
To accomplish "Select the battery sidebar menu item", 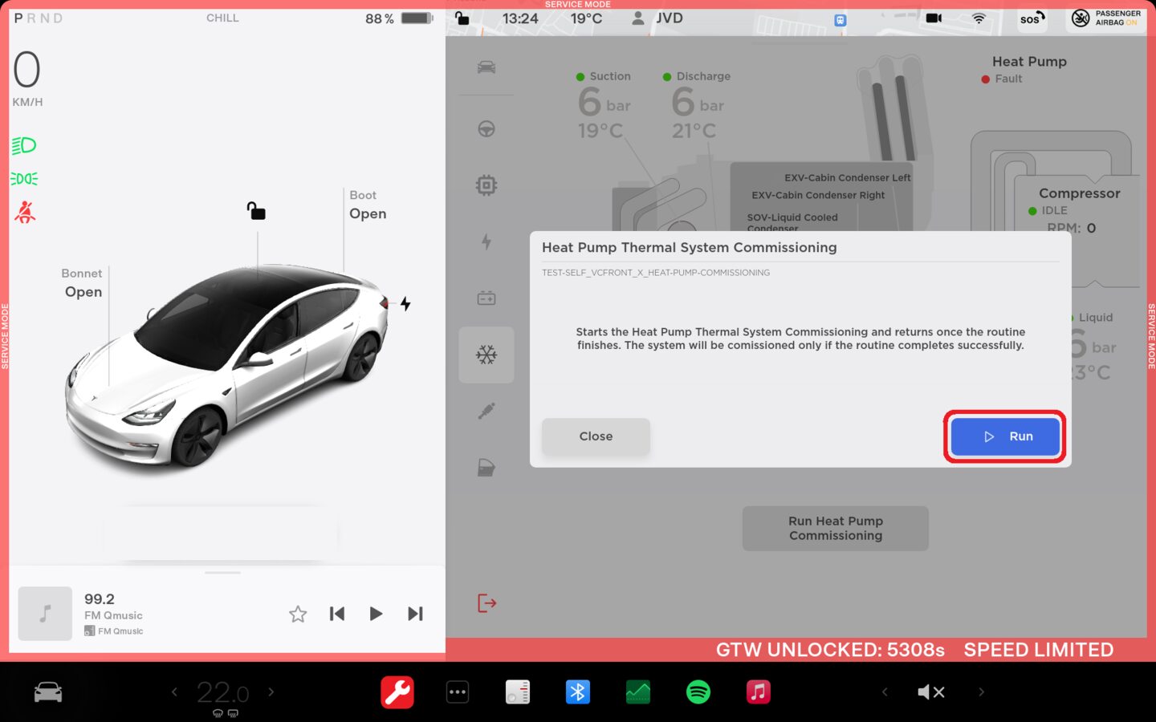I will pyautogui.click(x=486, y=298).
